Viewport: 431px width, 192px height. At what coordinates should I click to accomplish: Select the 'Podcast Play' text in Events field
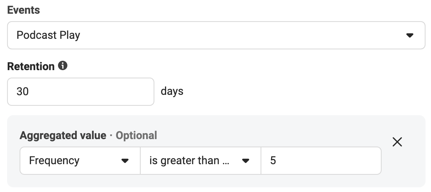[48, 35]
